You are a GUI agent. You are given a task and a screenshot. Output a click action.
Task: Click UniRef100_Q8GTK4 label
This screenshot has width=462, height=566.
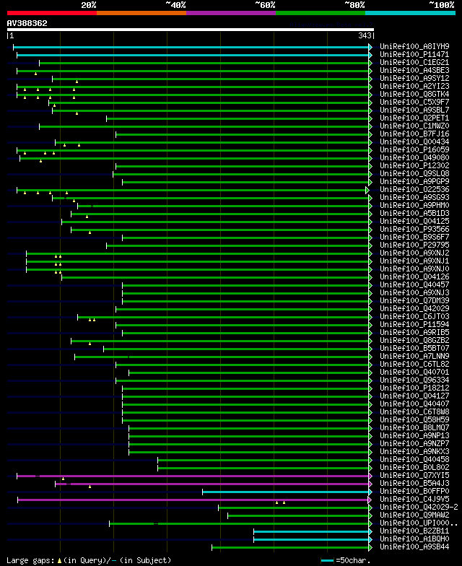coord(414,94)
